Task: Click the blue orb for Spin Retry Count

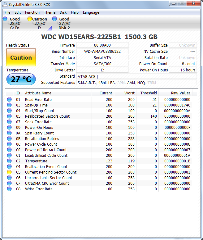Action: [x=9, y=133]
